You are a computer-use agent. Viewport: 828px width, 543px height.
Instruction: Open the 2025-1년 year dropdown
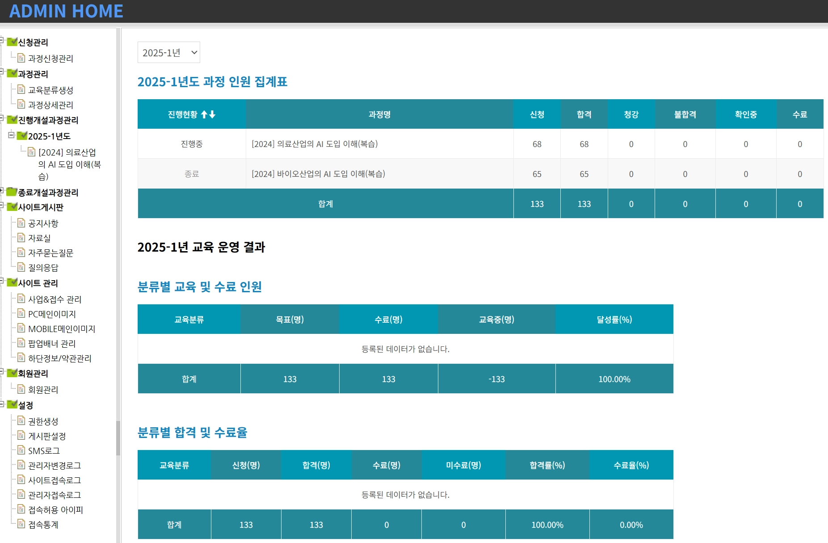pyautogui.click(x=169, y=53)
